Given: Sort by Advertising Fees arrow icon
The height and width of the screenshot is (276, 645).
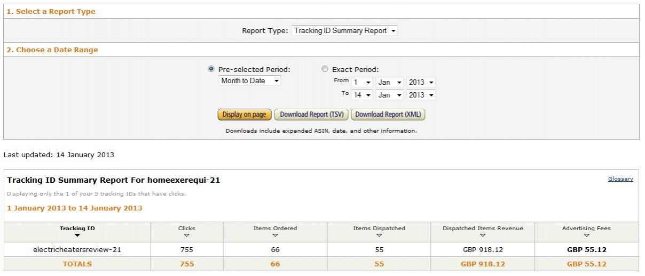Looking at the screenshot, I should [586, 235].
